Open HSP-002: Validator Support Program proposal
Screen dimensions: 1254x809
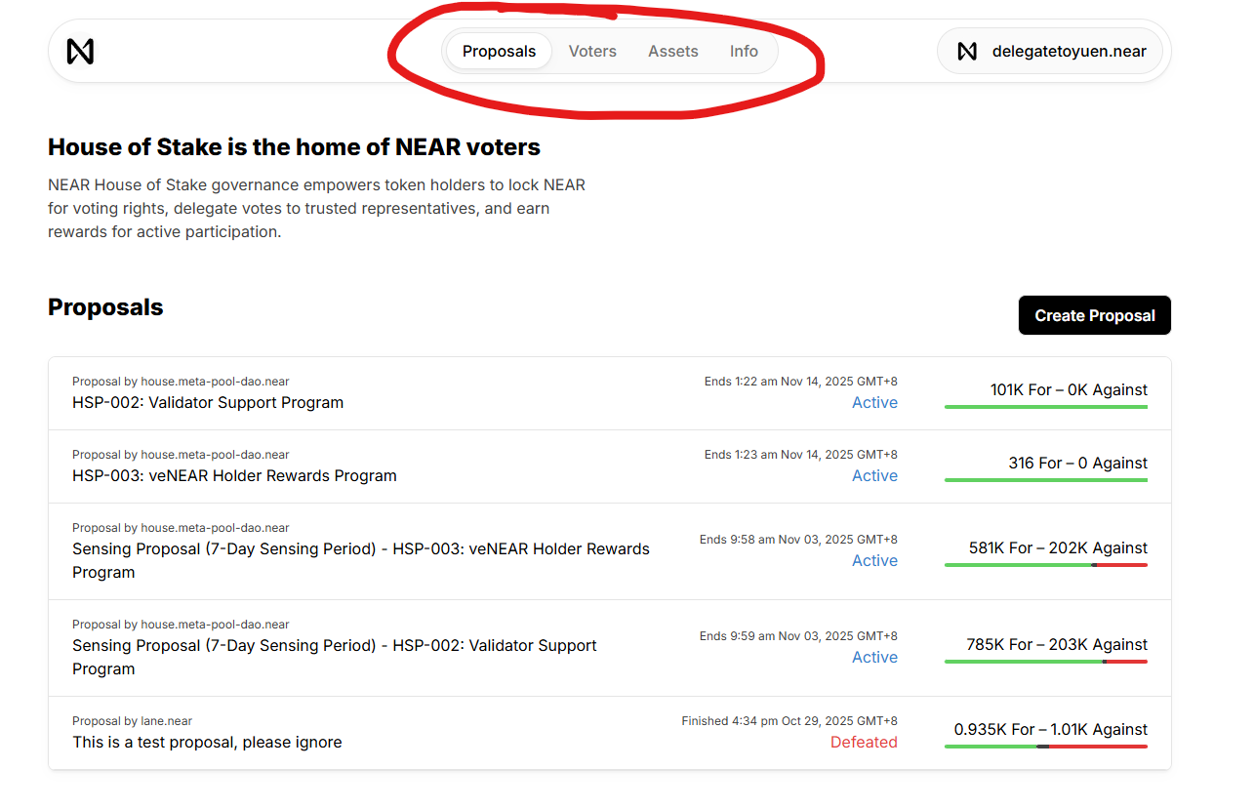pyautogui.click(x=208, y=402)
